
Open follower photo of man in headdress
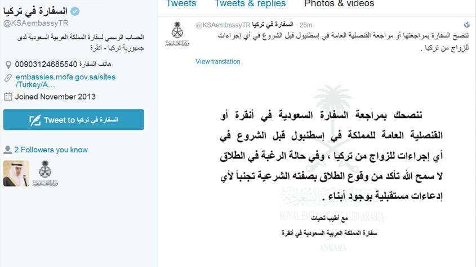[16, 173]
